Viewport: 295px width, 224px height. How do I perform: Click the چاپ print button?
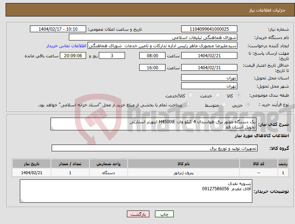(164, 214)
